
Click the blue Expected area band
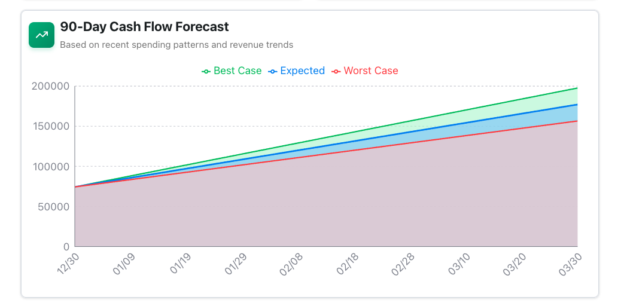click(538, 118)
